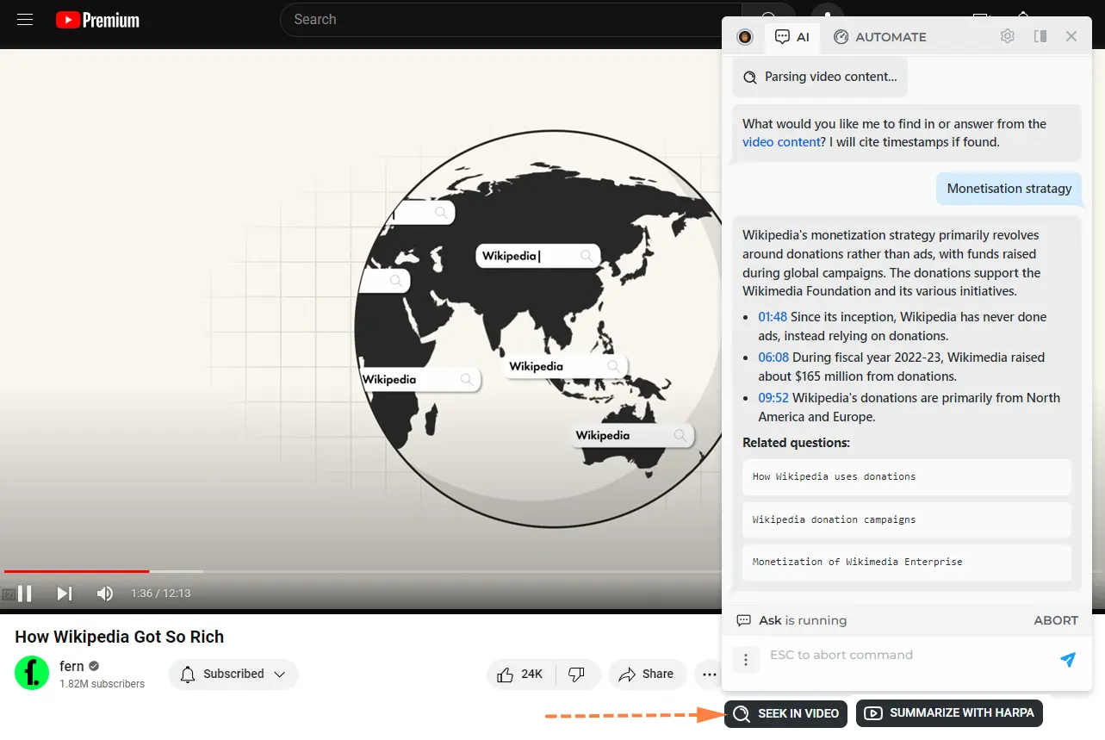The width and height of the screenshot is (1105, 740).
Task: Click SUMMARIZE WITH HARPA button
Action: [x=950, y=713]
